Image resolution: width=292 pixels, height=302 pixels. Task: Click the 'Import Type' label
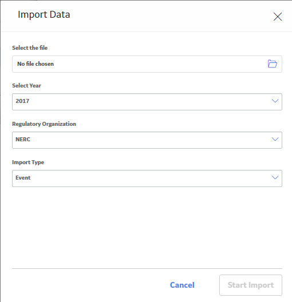[28, 162]
